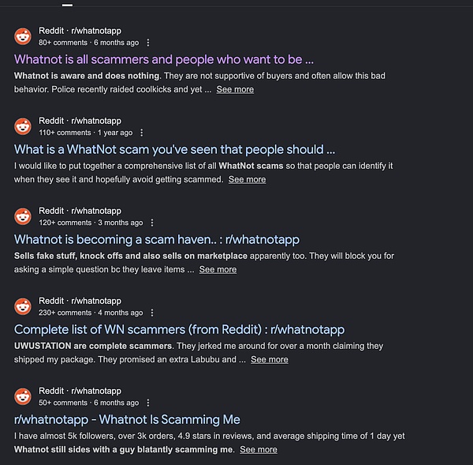Screen dimensions: 473x465
Task: Click Reddit icon beside 'WhatNot scam you've seen' result
Action: [23, 126]
